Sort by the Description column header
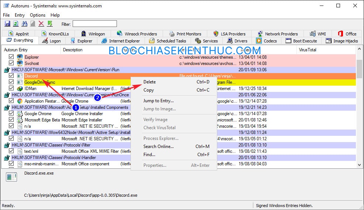The image size is (364, 210). pos(90,50)
